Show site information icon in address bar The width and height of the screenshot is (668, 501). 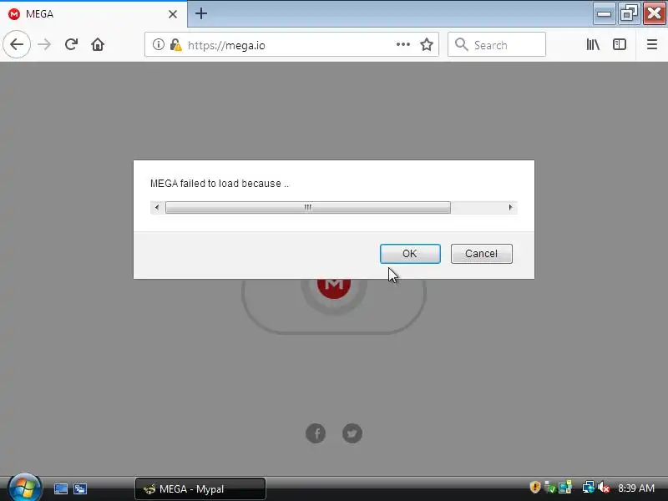pos(158,44)
